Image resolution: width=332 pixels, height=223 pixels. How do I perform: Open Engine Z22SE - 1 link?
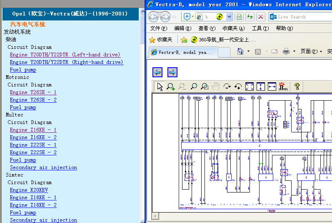coord(33,145)
